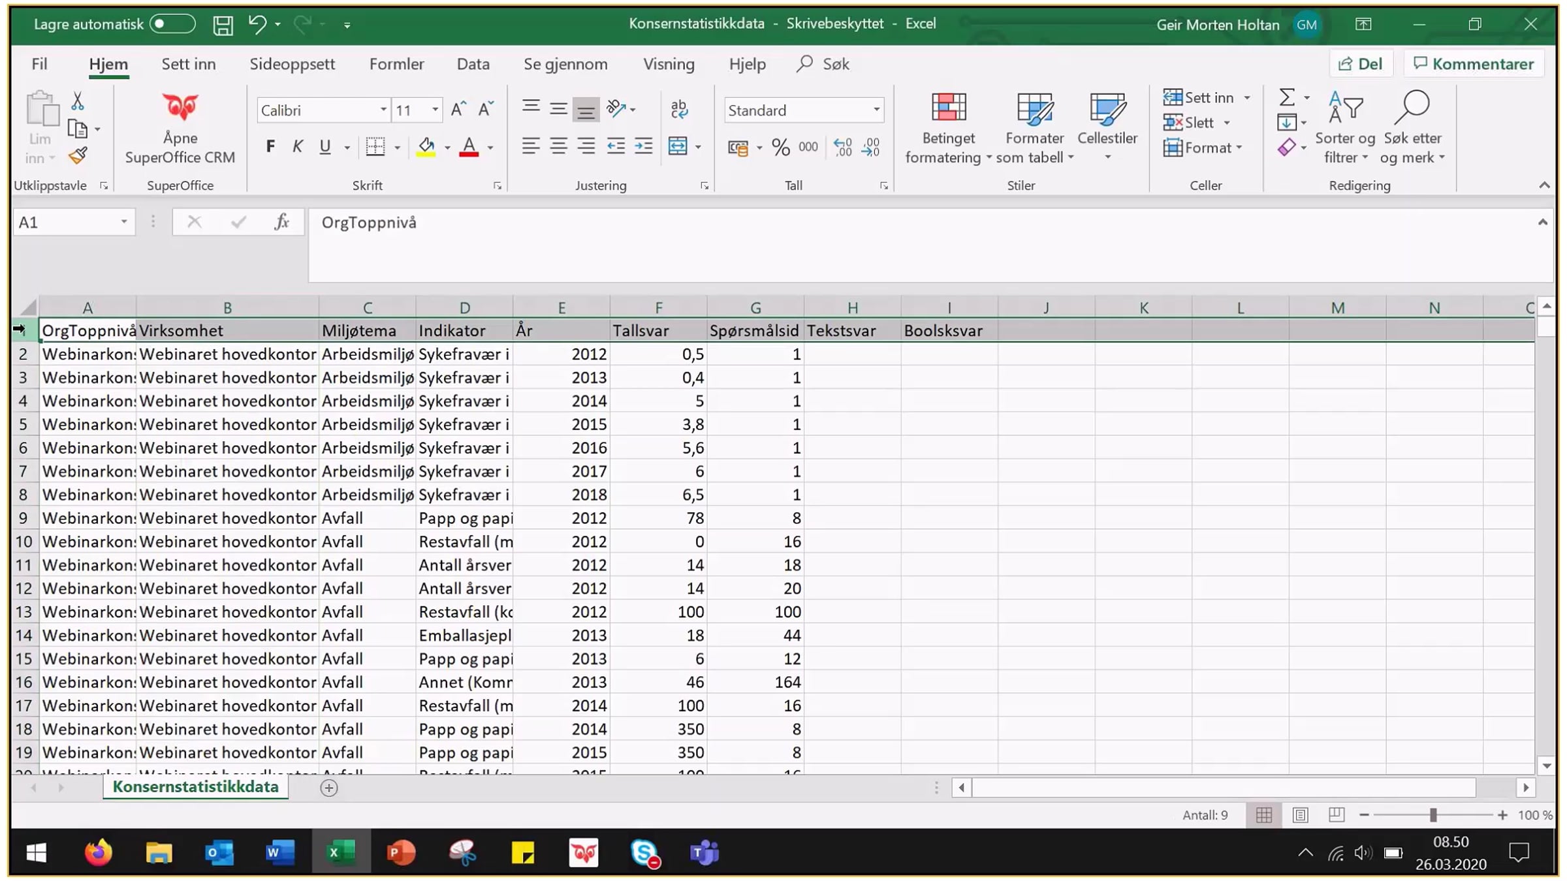Add a new sheet with plus button
1567x881 pixels.
pyautogui.click(x=329, y=788)
